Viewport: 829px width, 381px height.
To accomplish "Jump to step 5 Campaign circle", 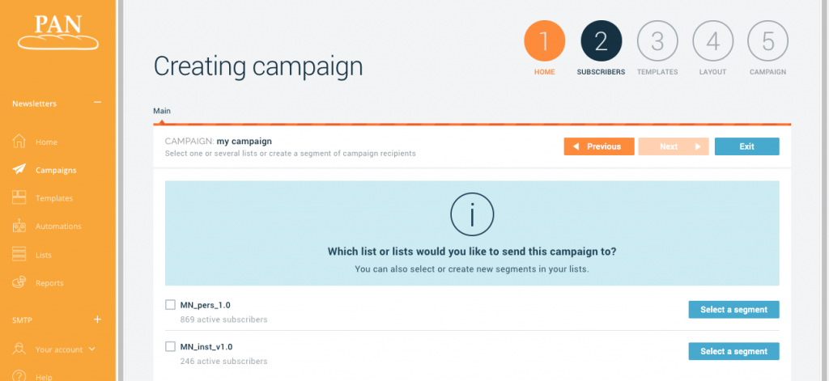I will click(767, 41).
